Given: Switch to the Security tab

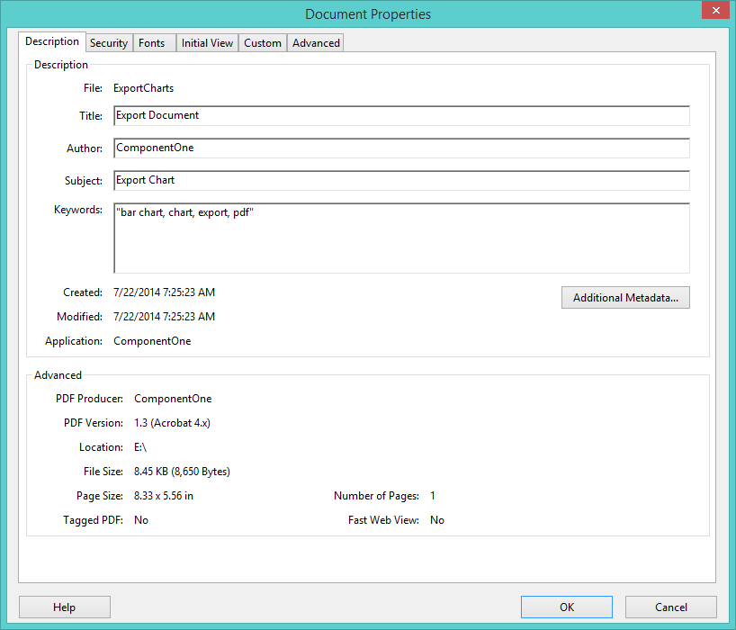Looking at the screenshot, I should click(109, 42).
